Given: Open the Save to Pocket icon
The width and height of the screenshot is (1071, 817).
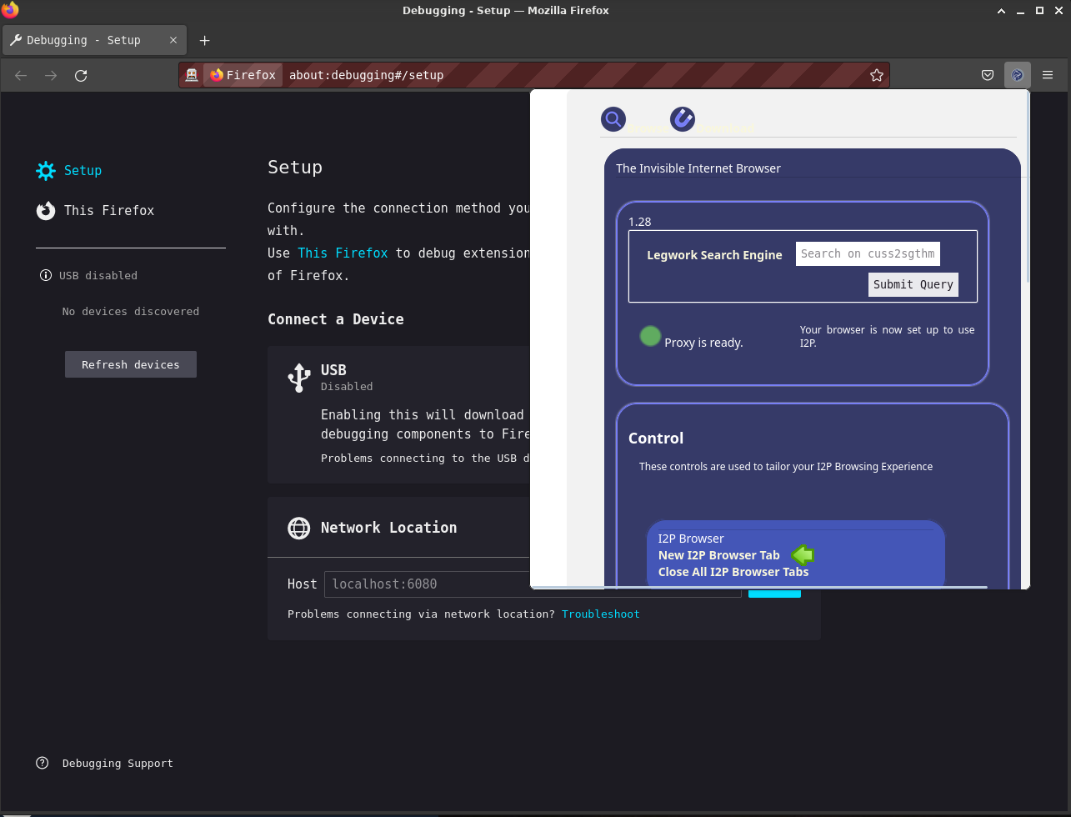Looking at the screenshot, I should point(988,75).
